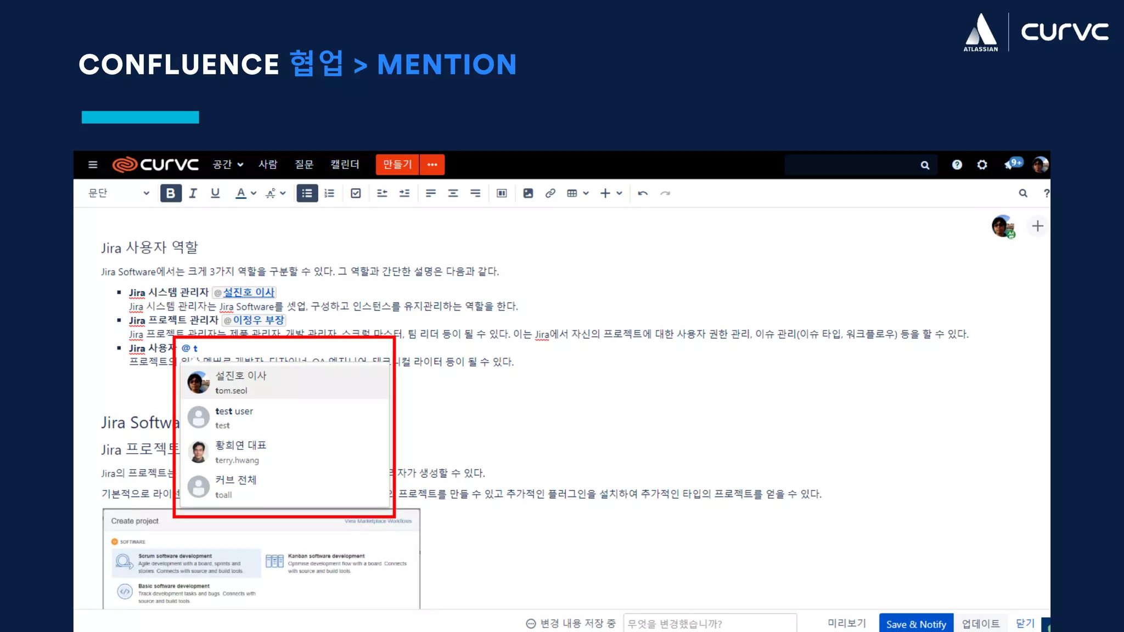This screenshot has height=632, width=1124.
Task: Invite people with plus button
Action: [x=1037, y=226]
